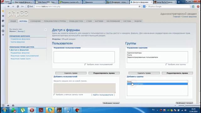Switch to 'Система' admin tab

[x=127, y=21]
